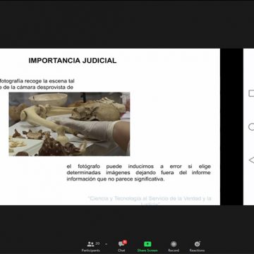The height and width of the screenshot is (254, 254).
Task: Click the green Share Screen button
Action: click(x=147, y=246)
